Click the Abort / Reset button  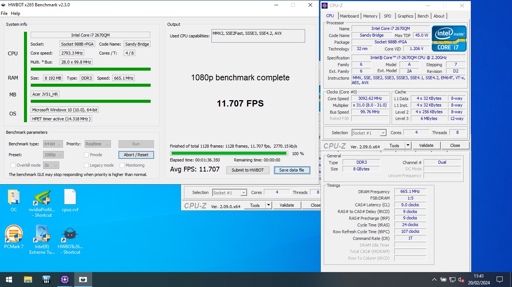(136, 155)
